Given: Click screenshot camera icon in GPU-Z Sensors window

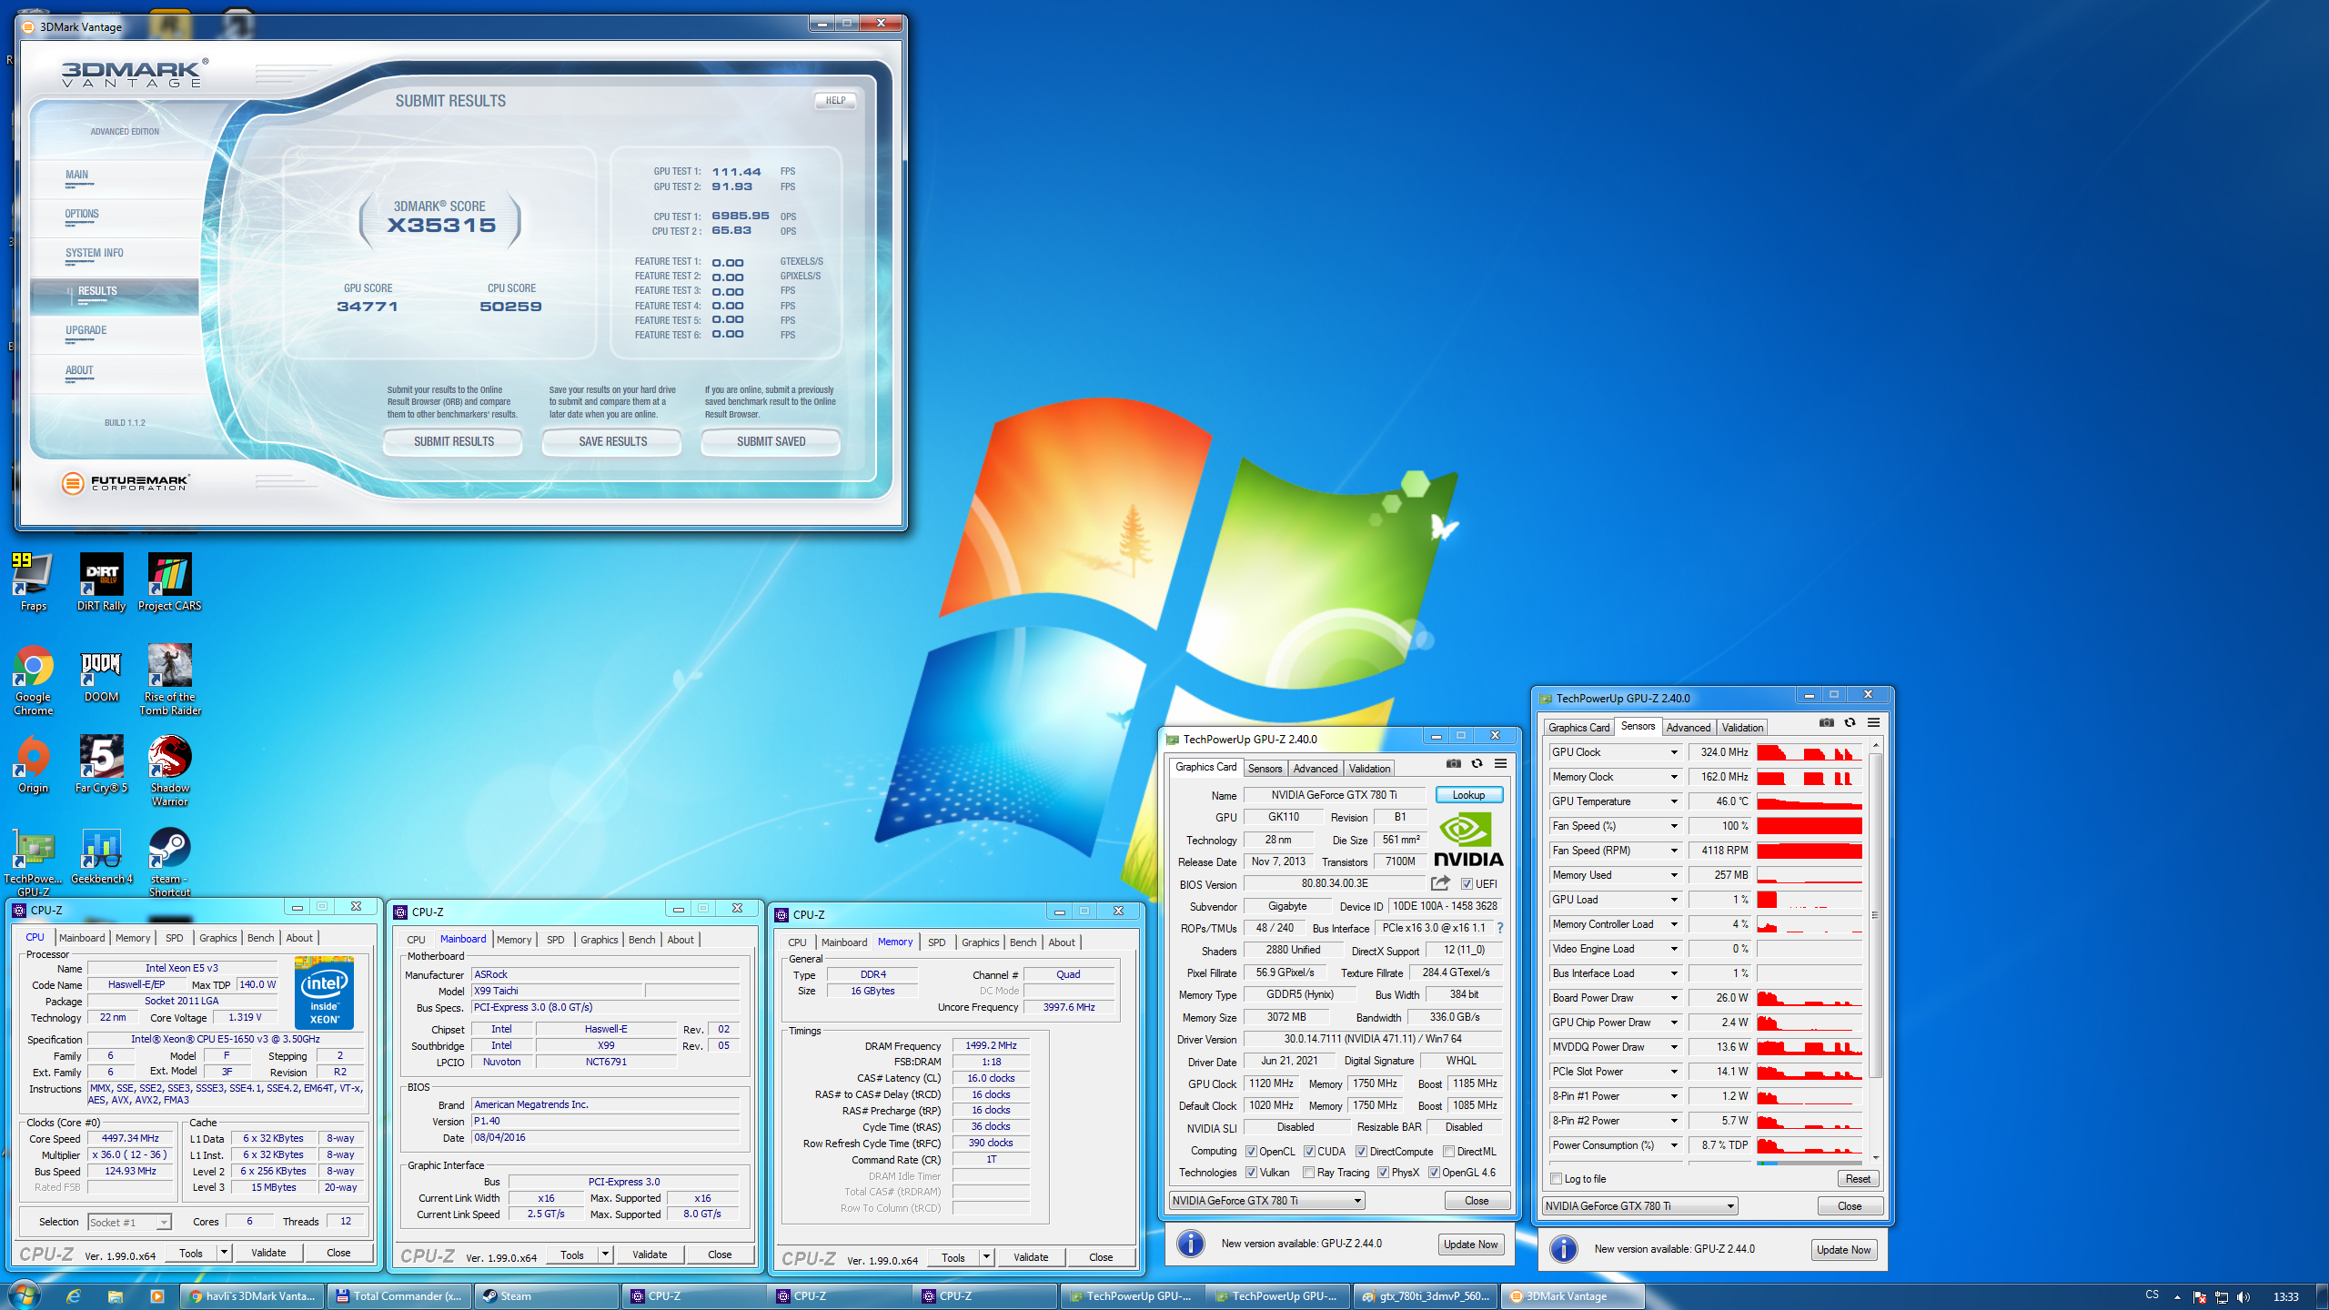Looking at the screenshot, I should point(1826,722).
